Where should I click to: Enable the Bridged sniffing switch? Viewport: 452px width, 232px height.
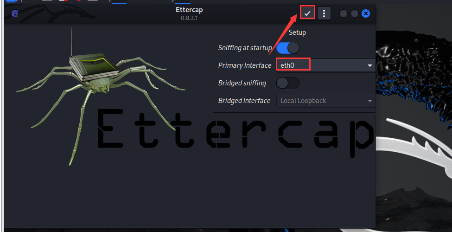coord(288,83)
